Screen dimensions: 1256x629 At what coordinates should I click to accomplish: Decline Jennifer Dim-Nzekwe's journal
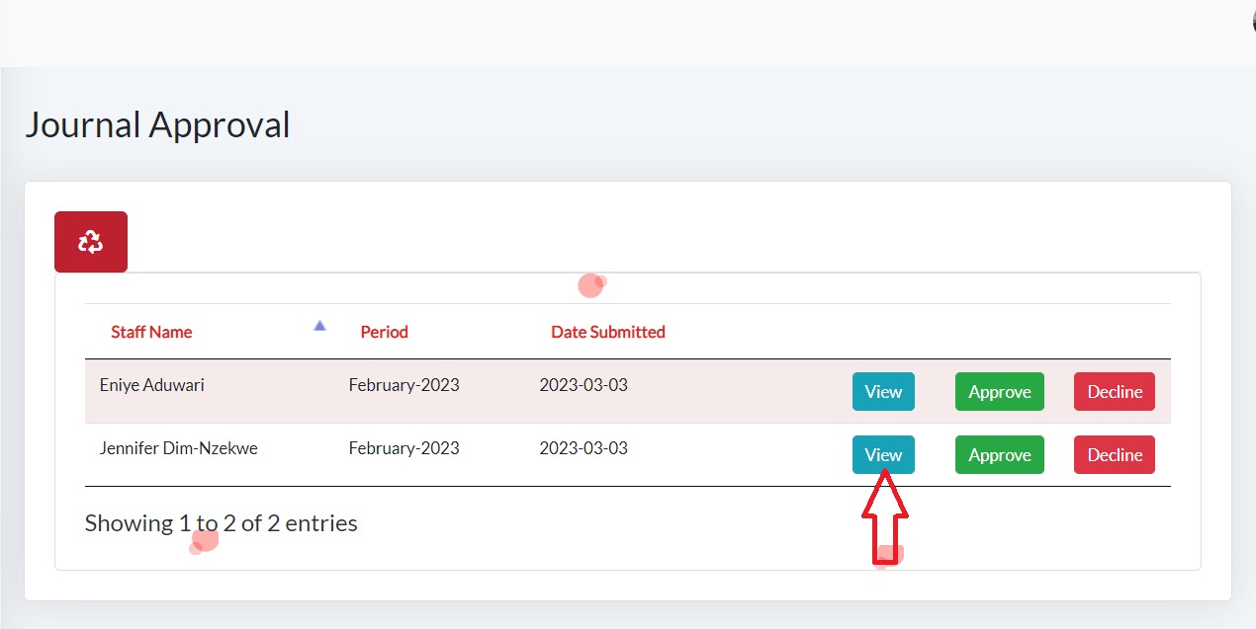point(1115,455)
